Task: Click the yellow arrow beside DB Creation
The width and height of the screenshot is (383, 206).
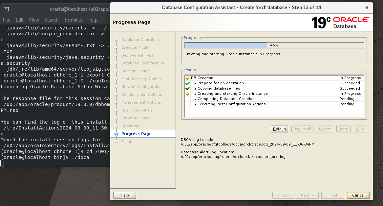Action: [x=187, y=78]
